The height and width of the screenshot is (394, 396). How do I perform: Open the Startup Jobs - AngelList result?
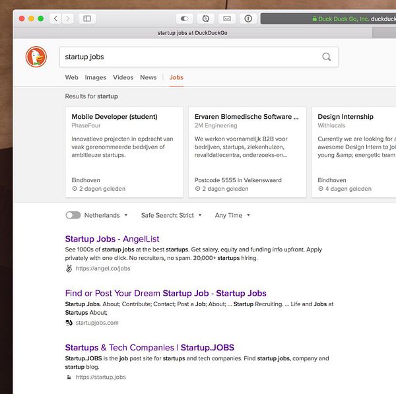pos(112,239)
